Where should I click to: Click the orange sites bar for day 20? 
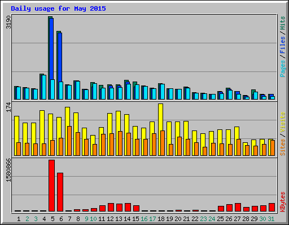point(179,146)
